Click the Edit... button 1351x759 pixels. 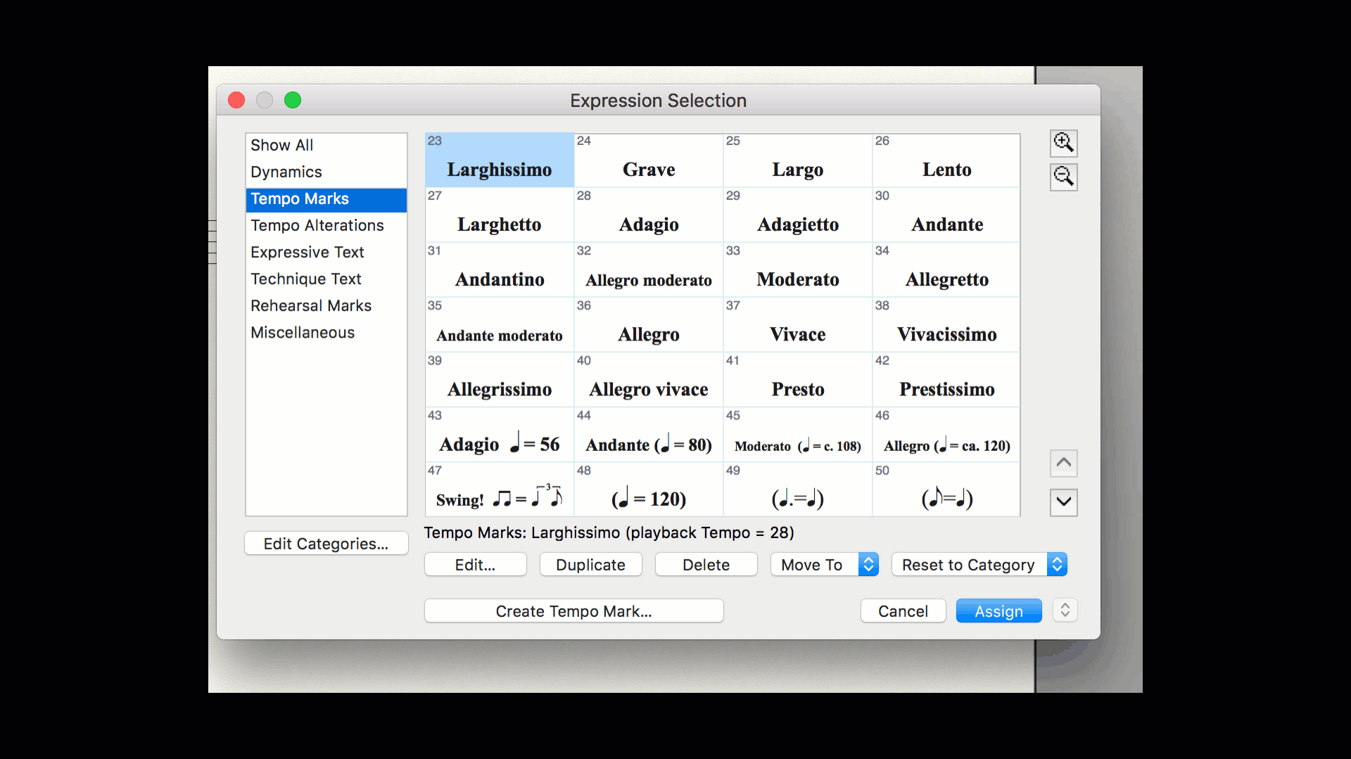[475, 565]
